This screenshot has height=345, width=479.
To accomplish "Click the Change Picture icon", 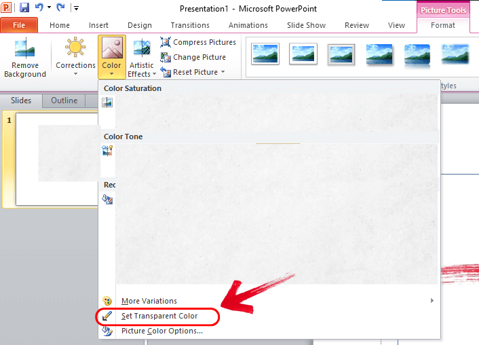I will pos(166,57).
